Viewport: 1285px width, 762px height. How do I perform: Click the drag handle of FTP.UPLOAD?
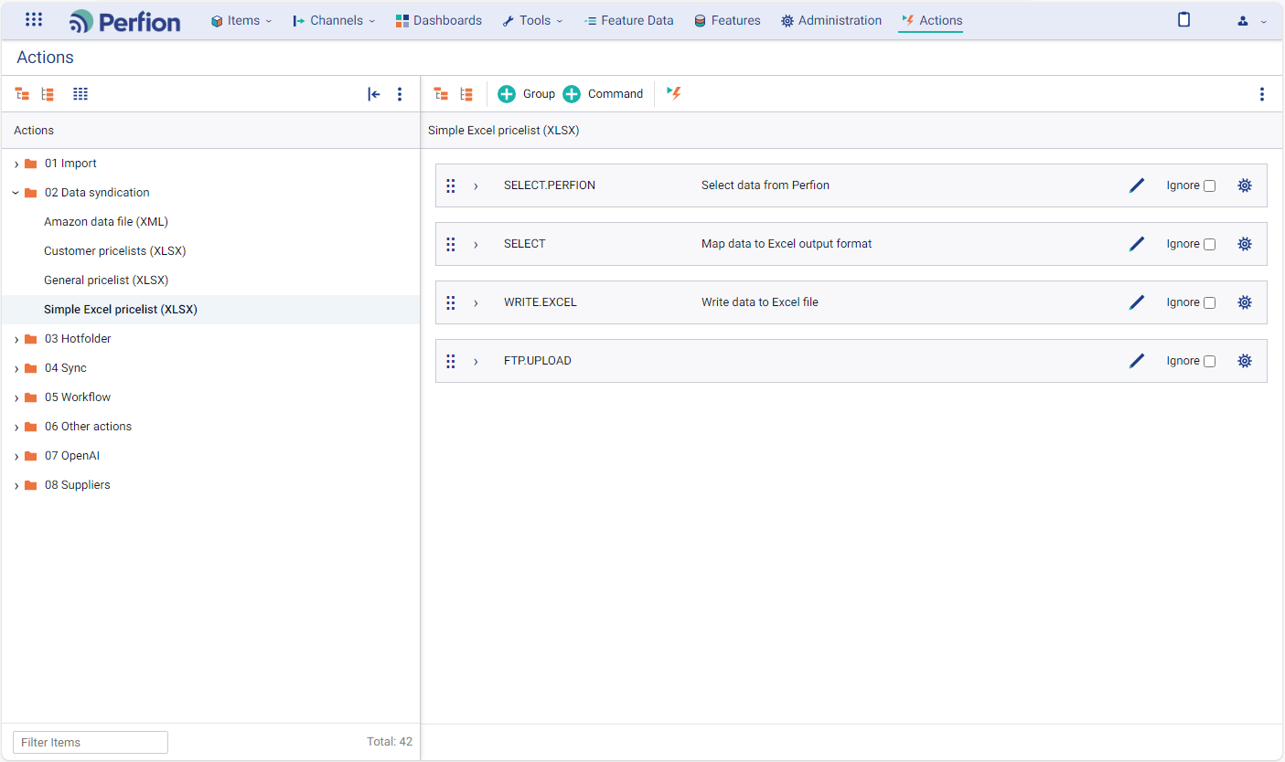[451, 361]
